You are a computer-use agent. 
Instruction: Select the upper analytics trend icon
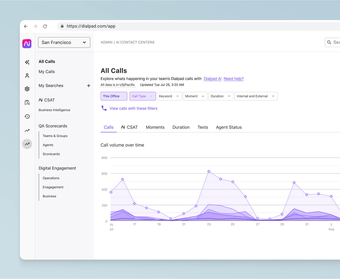click(27, 130)
